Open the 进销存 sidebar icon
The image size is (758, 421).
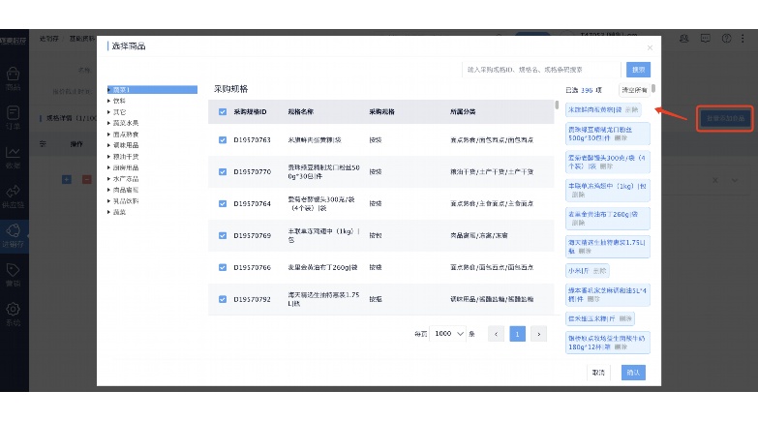point(13,235)
